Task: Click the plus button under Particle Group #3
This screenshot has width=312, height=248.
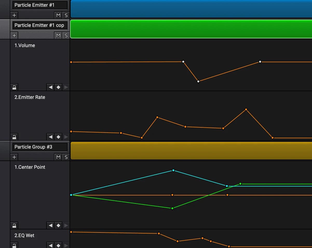Action: pos(14,157)
